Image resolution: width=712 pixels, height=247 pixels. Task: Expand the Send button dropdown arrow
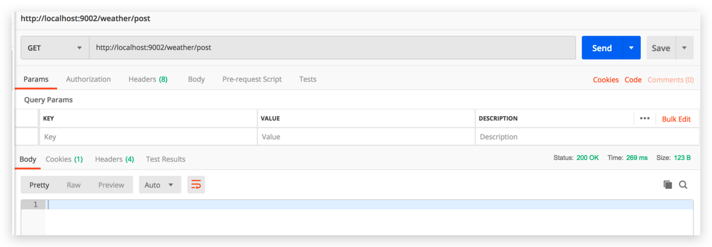point(631,48)
